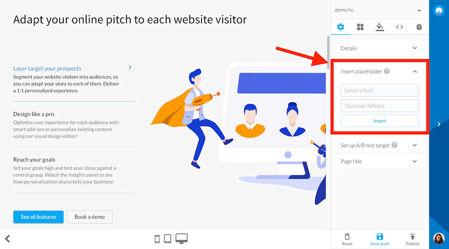Collapse the Insert placeholder section
Viewport: 449px width, 249px height.
click(x=415, y=71)
